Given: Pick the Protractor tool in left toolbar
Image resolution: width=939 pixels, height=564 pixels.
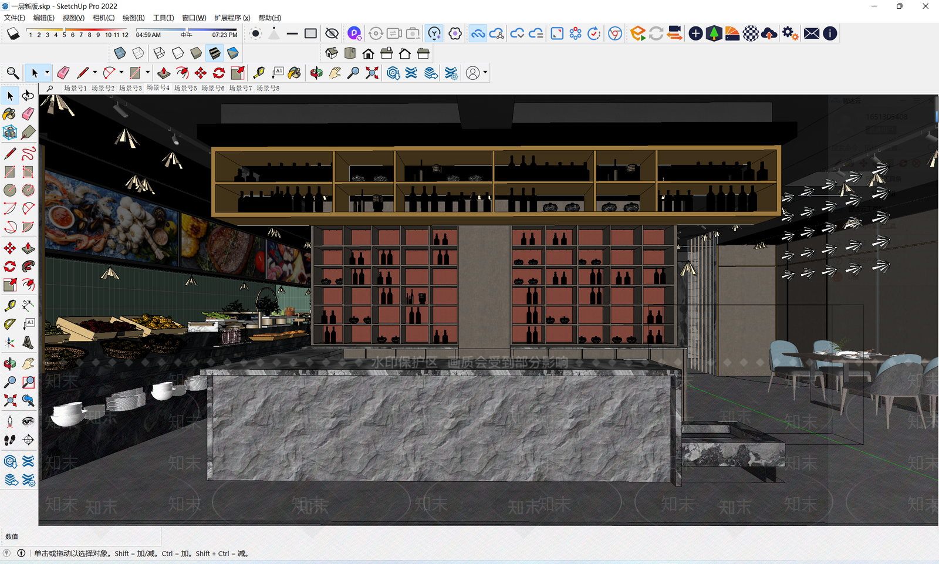Looking at the screenshot, I should pyautogui.click(x=10, y=324).
